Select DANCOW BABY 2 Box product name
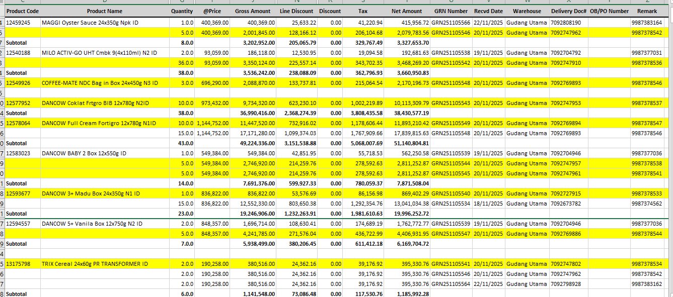 pyautogui.click(x=84, y=153)
